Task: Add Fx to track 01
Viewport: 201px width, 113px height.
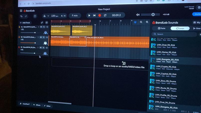Action: pos(22,29)
